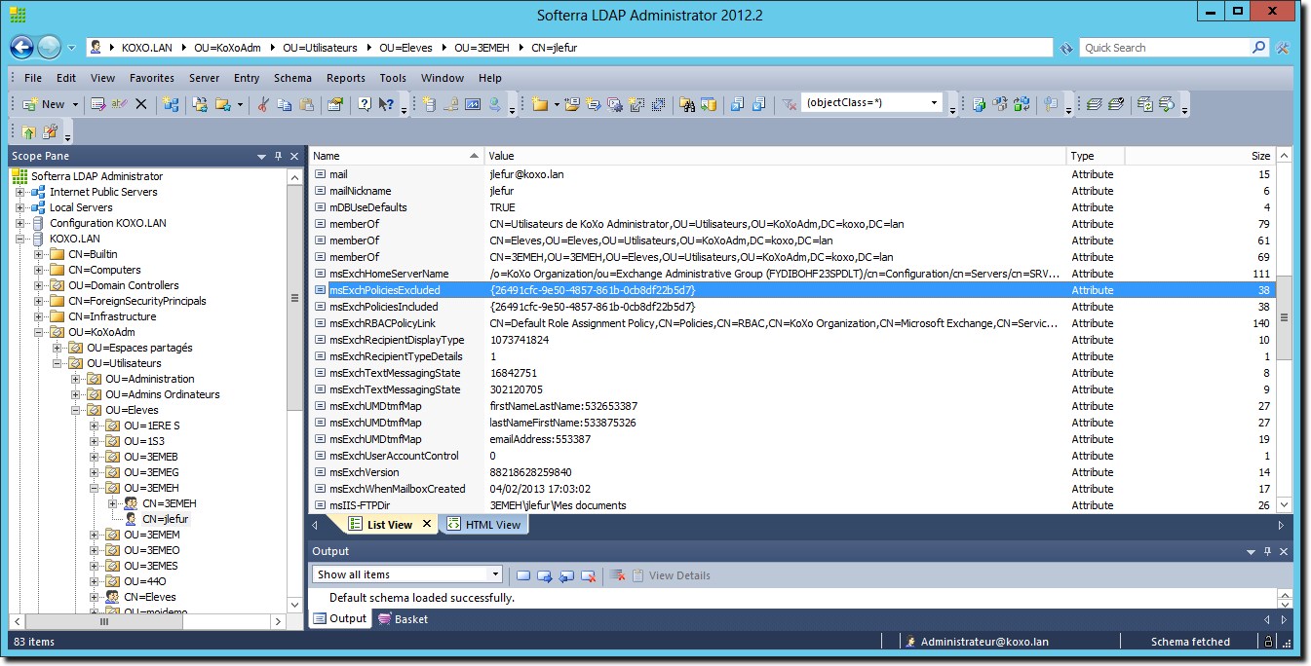1311x666 pixels.
Task: Click the new server profile icon
Action: pos(429,104)
